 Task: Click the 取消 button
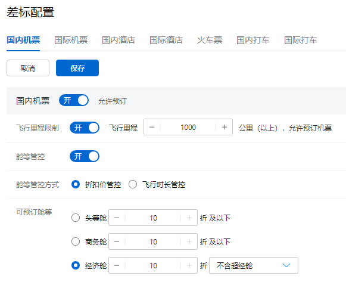[x=28, y=68]
